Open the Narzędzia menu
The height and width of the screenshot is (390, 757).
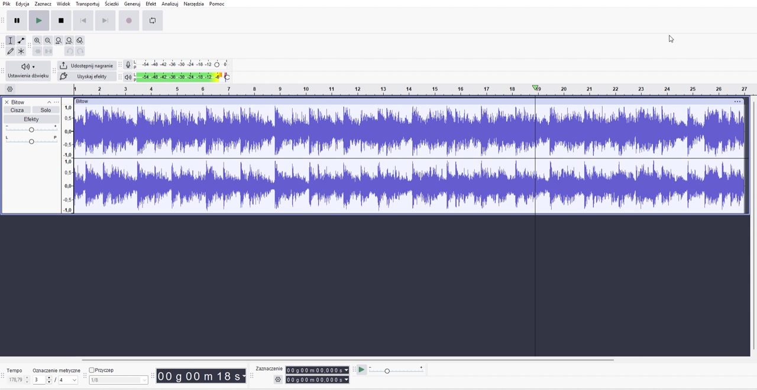(193, 4)
